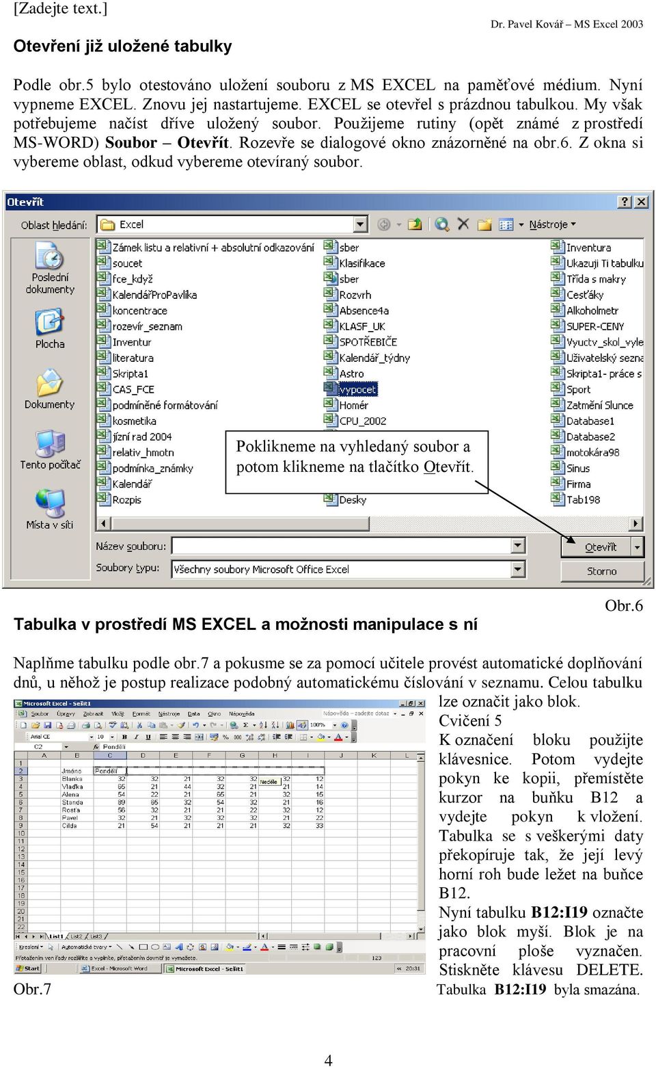Select the file SUPER-CENY

[595, 326]
